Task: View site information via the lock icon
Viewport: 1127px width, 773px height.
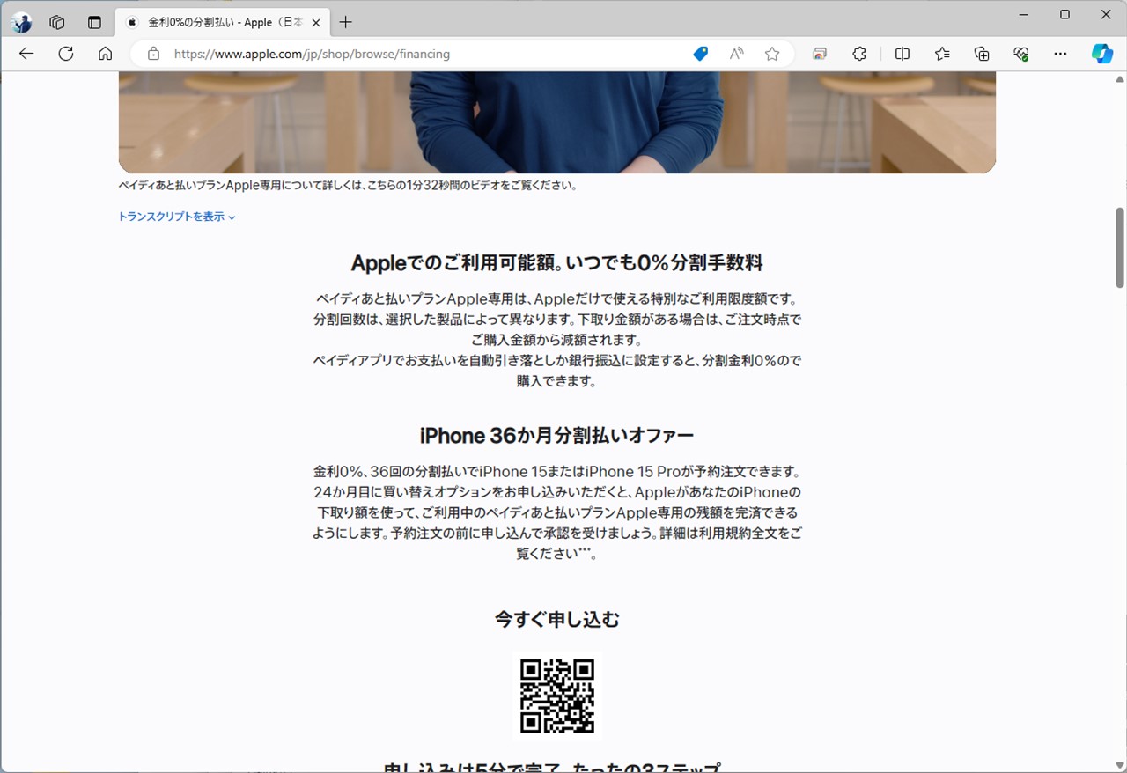Action: [x=153, y=54]
